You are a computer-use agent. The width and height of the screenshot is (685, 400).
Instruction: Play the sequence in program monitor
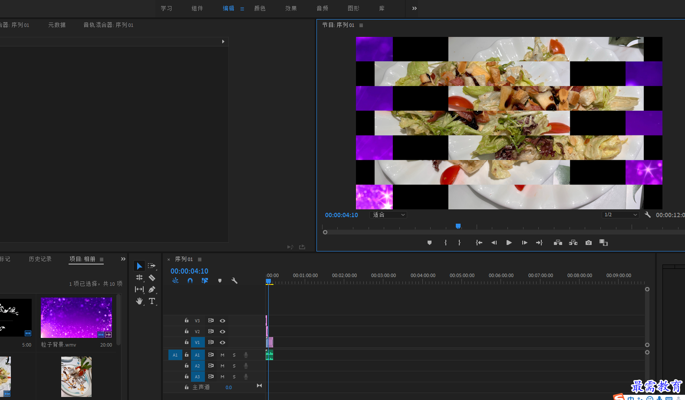(509, 243)
